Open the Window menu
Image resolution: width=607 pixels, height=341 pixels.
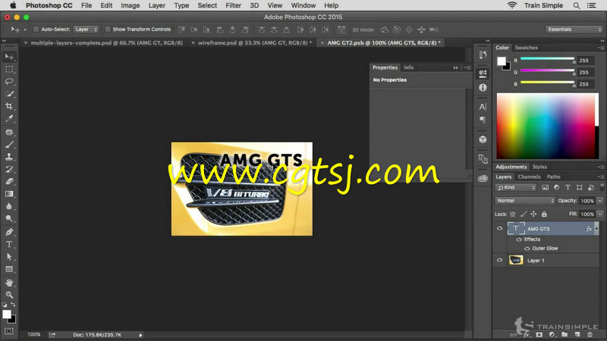coord(303,5)
